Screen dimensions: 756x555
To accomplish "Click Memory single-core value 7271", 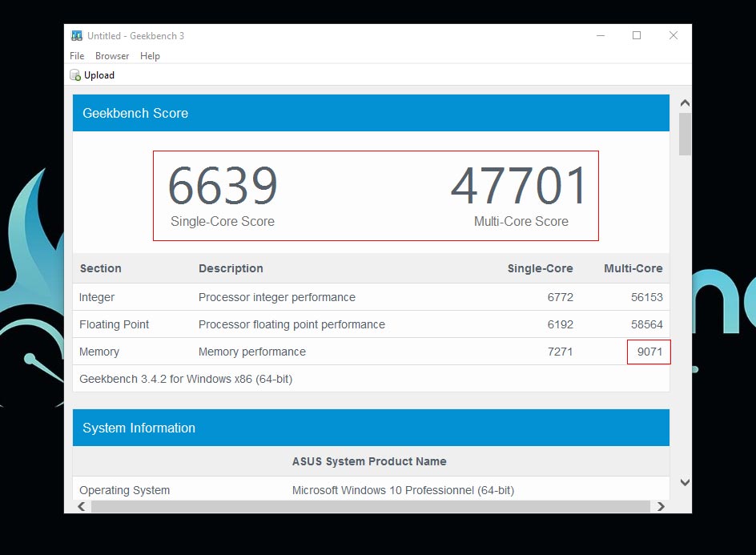I will 561,352.
